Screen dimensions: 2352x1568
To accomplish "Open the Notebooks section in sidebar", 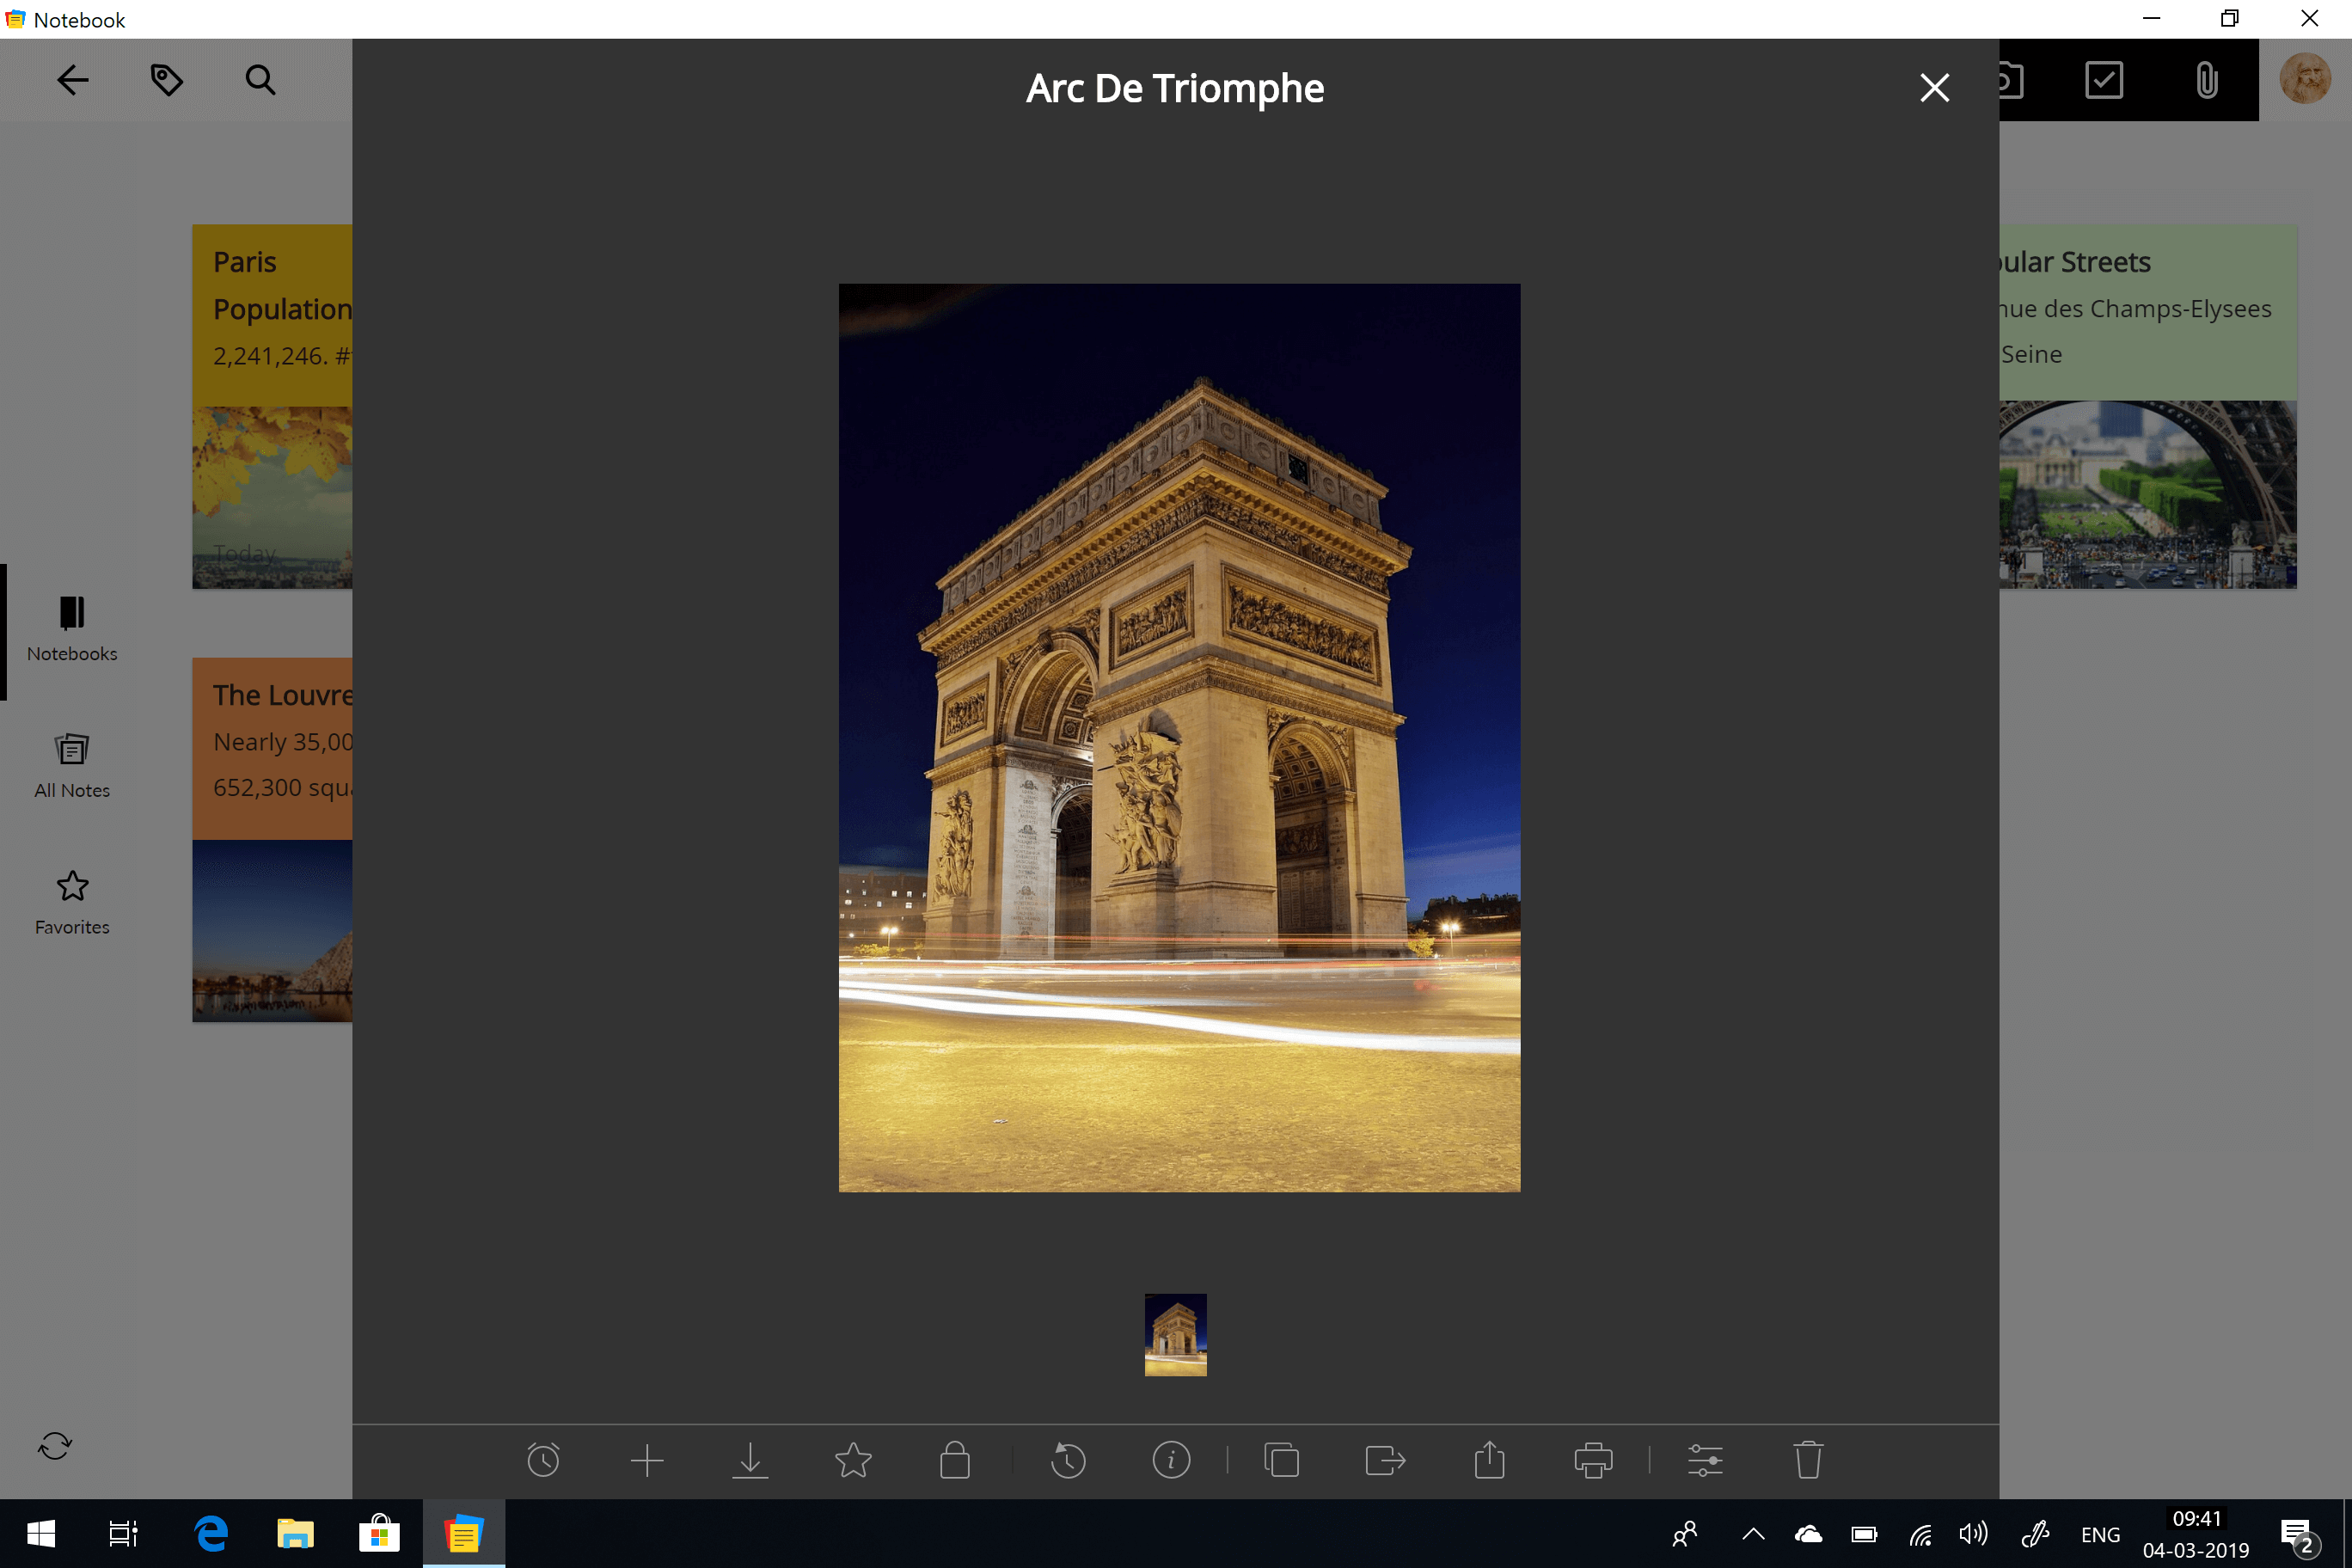I will pos(72,629).
